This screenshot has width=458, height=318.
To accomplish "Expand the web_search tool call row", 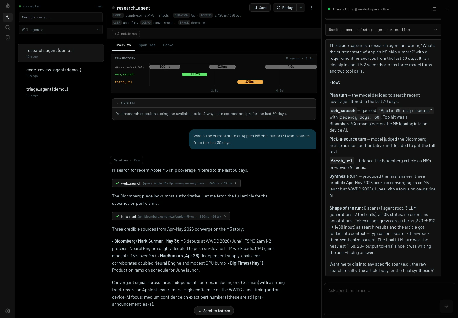I will pyautogui.click(x=176, y=183).
